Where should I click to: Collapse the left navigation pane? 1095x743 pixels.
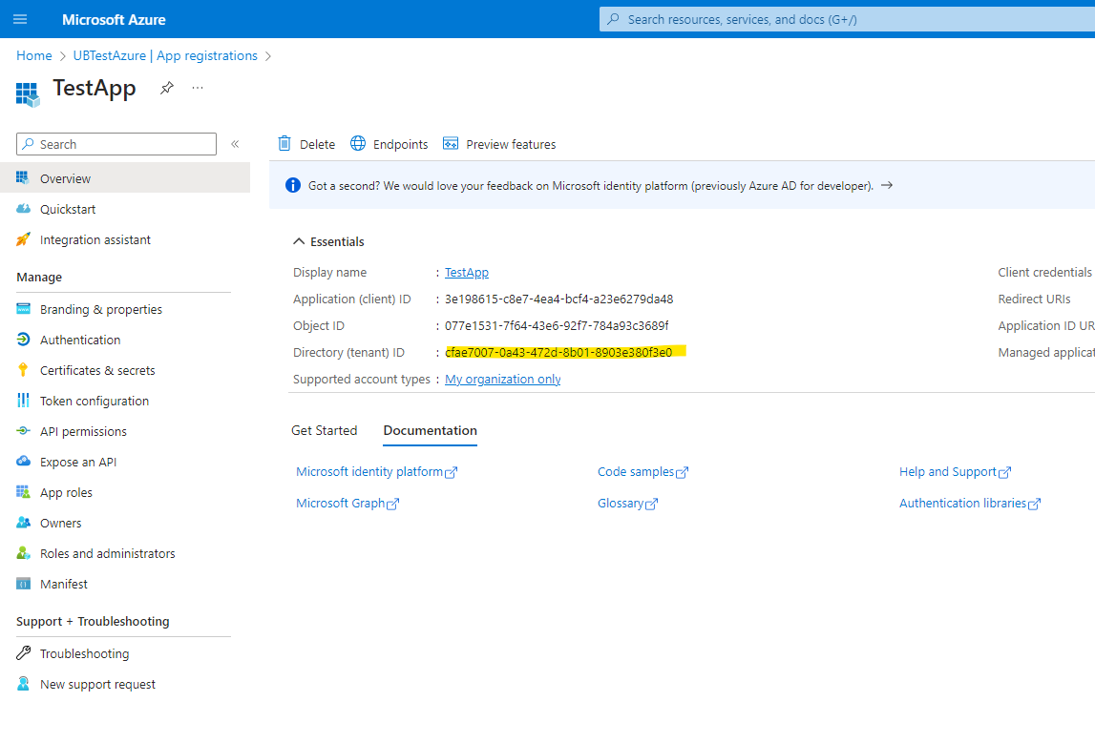click(x=236, y=144)
